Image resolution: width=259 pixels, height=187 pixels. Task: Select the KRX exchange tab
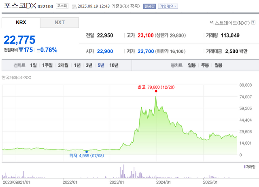coord(21,23)
